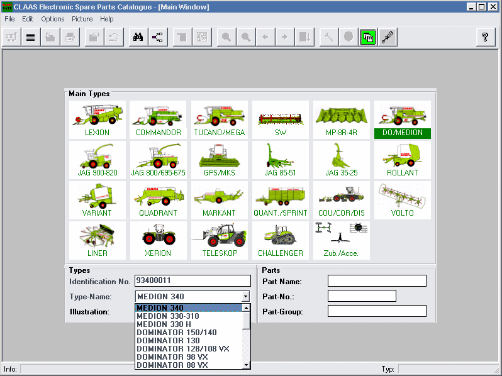Select the LEXION combine type
Image resolution: width=502 pixels, height=376 pixels.
[x=98, y=119]
